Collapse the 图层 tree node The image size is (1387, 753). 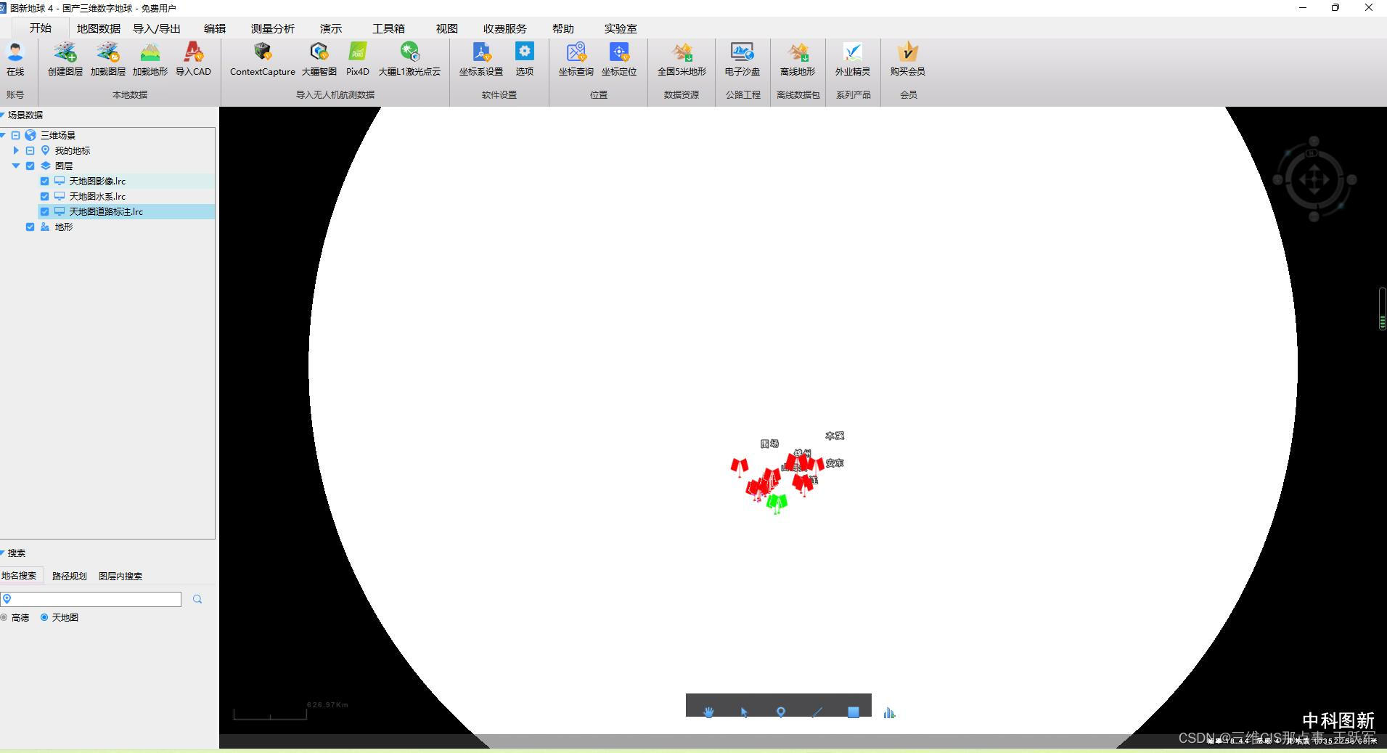[x=16, y=166]
